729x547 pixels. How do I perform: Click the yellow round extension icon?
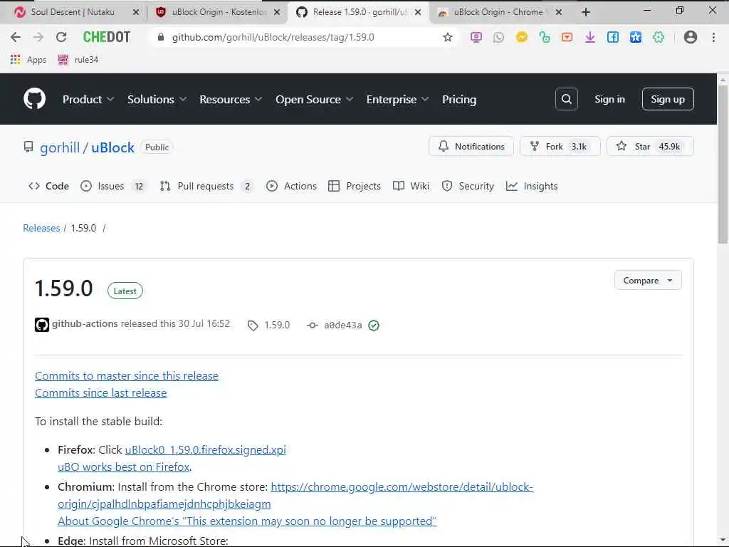(522, 37)
